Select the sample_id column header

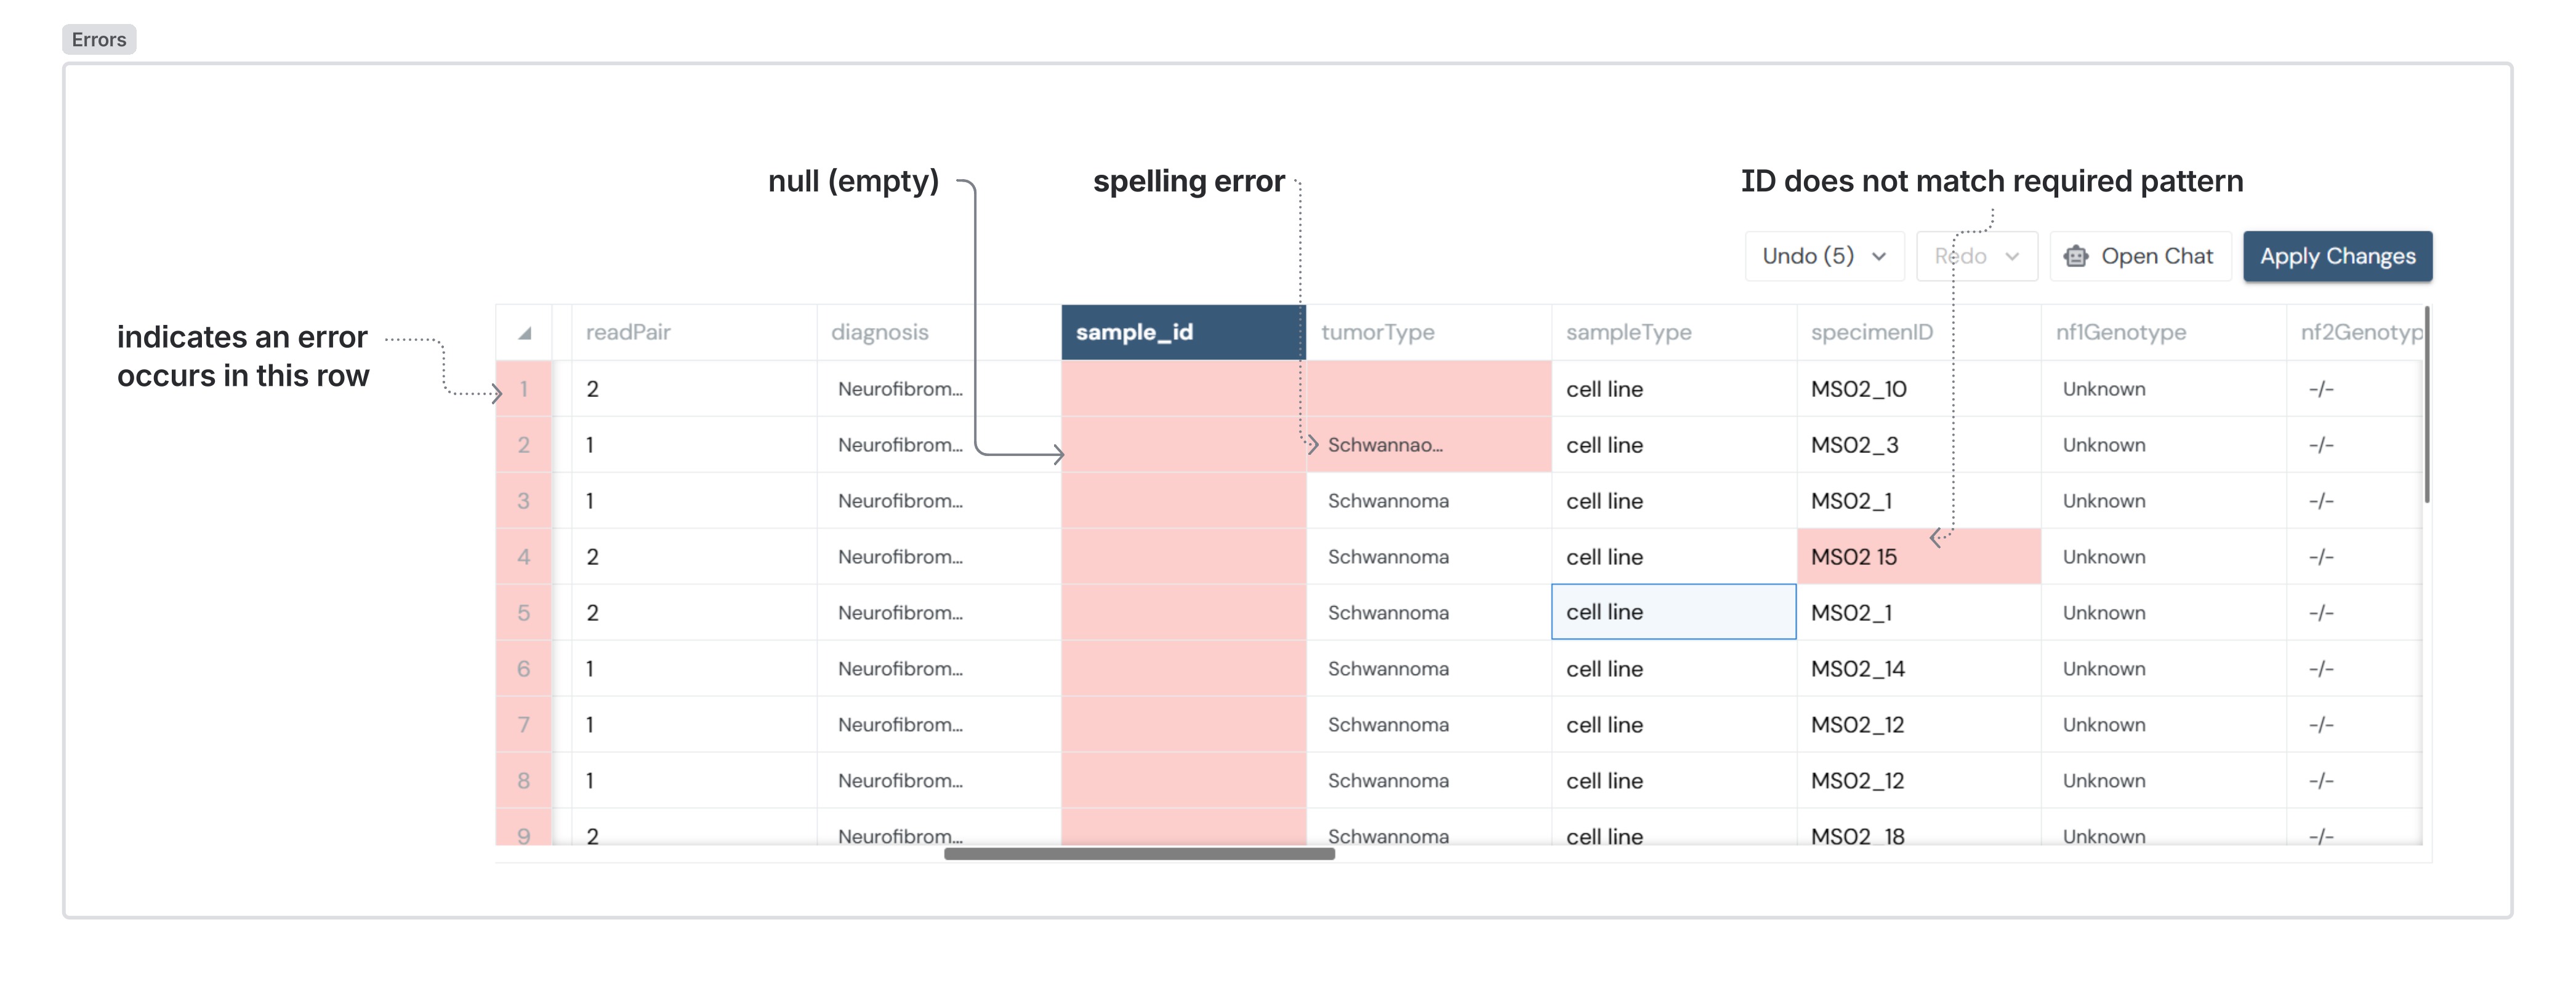[1135, 331]
